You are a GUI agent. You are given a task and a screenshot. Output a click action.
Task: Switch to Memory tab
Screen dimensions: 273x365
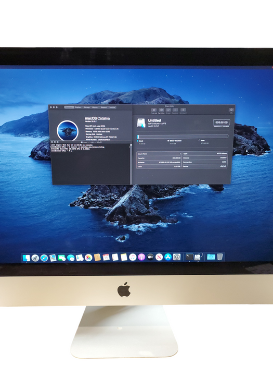click(x=95, y=107)
